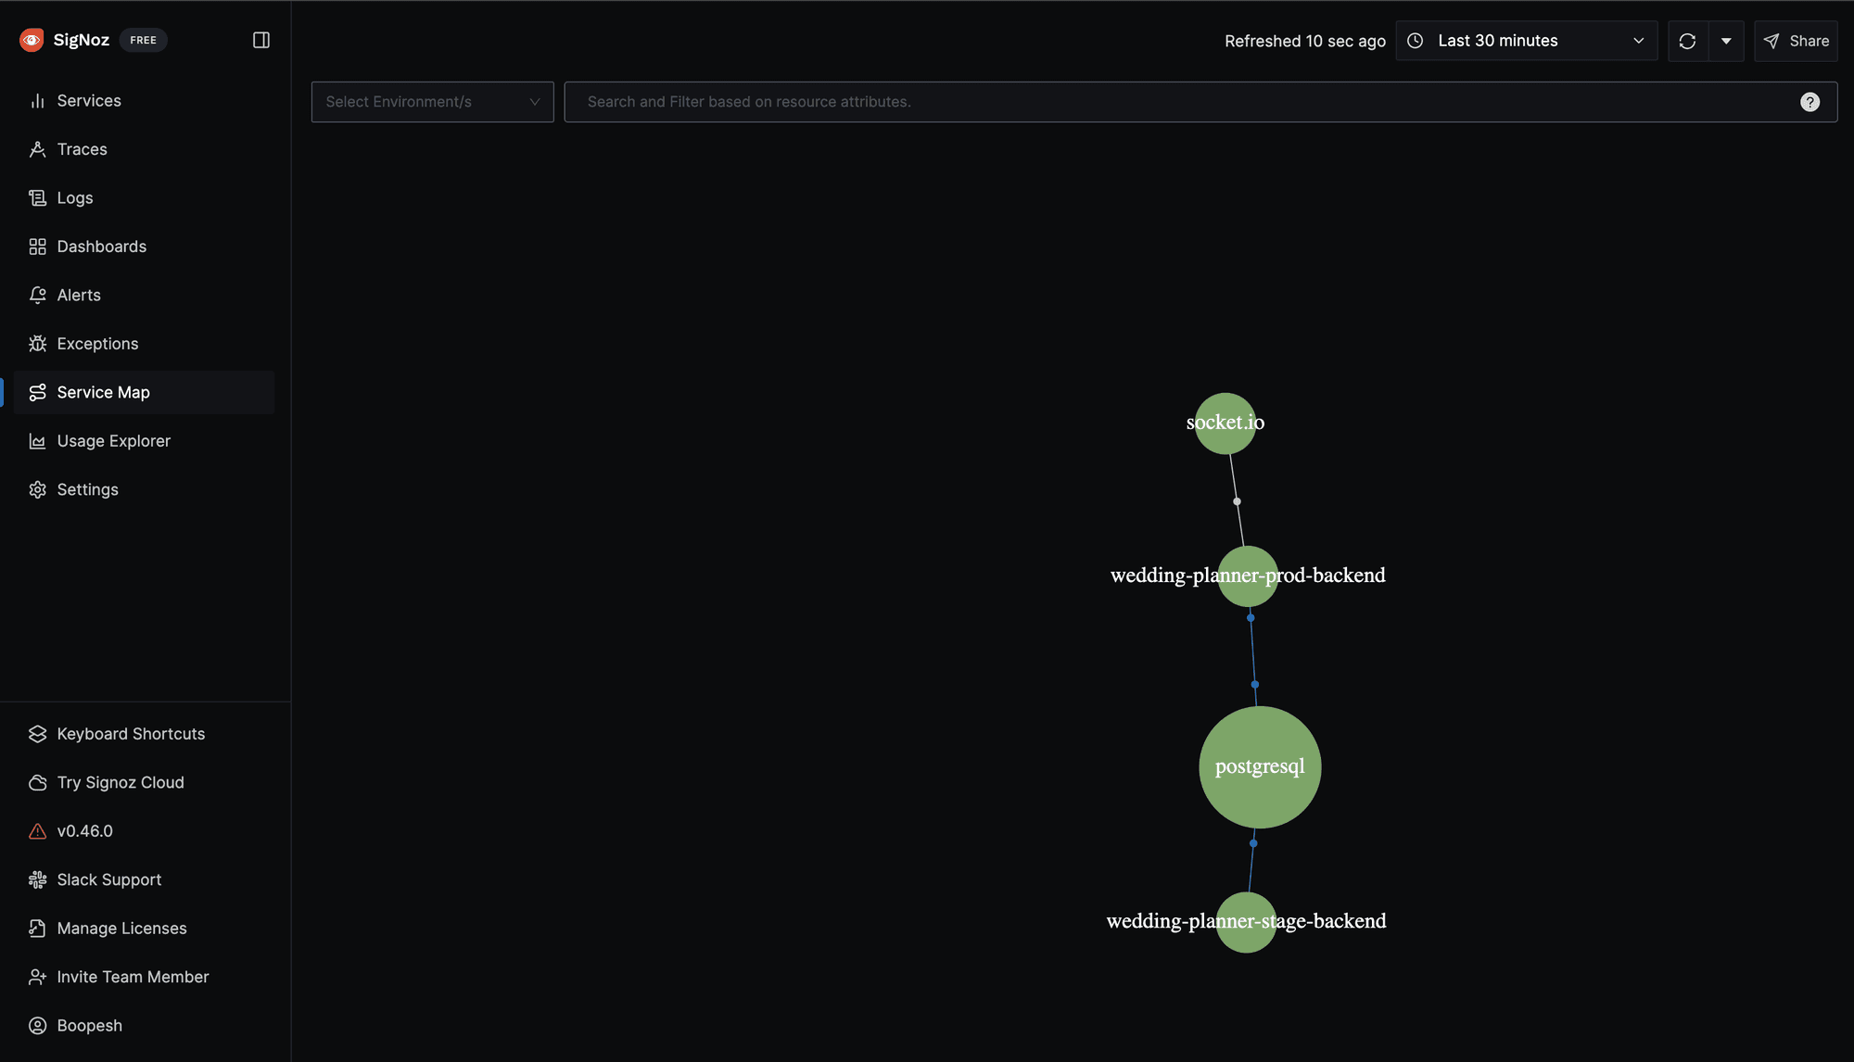The height and width of the screenshot is (1062, 1854).
Task: Click the Services bar chart icon
Action: (x=37, y=100)
